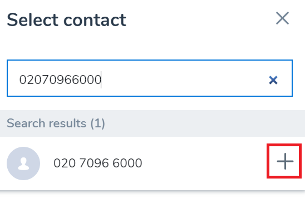This screenshot has height=223, width=305.
Task: Click the phone number label 020 7096 6000
Action: click(x=98, y=163)
